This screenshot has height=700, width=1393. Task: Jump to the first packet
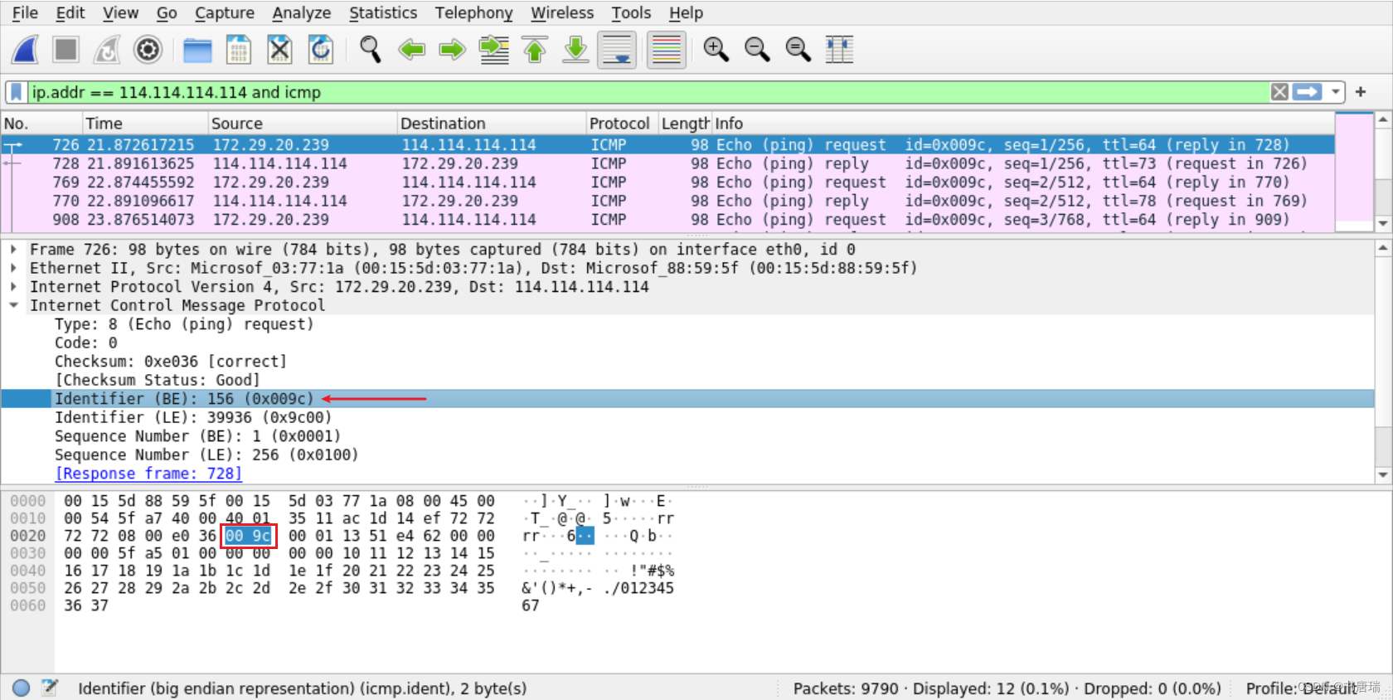[535, 50]
